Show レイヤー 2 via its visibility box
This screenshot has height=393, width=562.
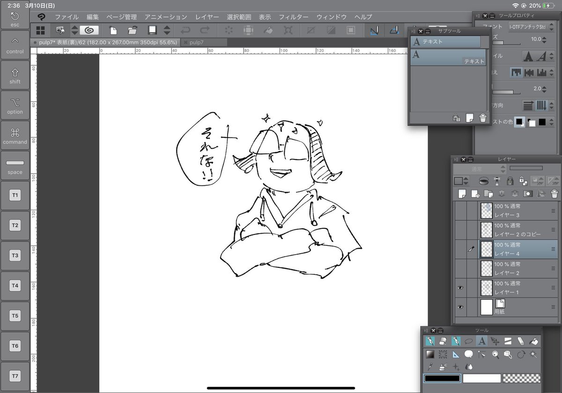click(x=460, y=268)
